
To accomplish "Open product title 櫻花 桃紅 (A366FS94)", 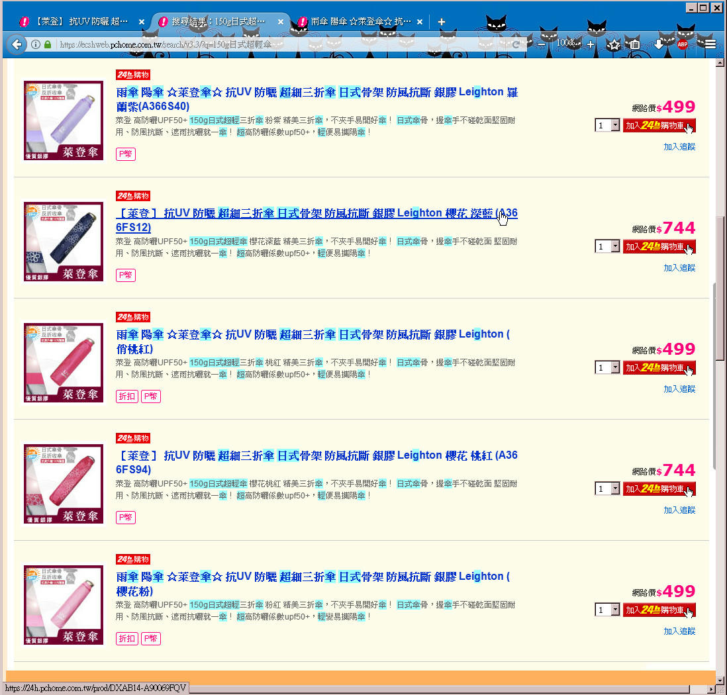I will click(316, 462).
